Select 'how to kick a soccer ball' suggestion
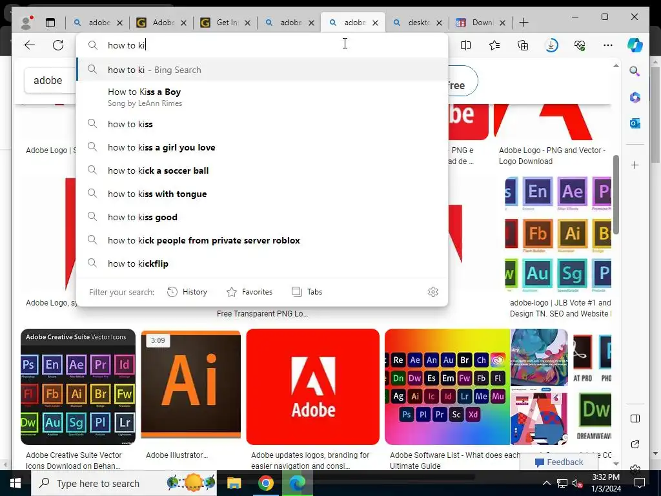The image size is (661, 496). 262,170
